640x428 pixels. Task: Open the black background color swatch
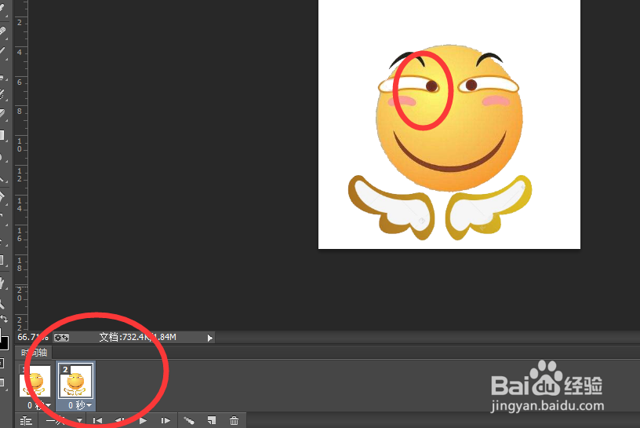pos(4,343)
